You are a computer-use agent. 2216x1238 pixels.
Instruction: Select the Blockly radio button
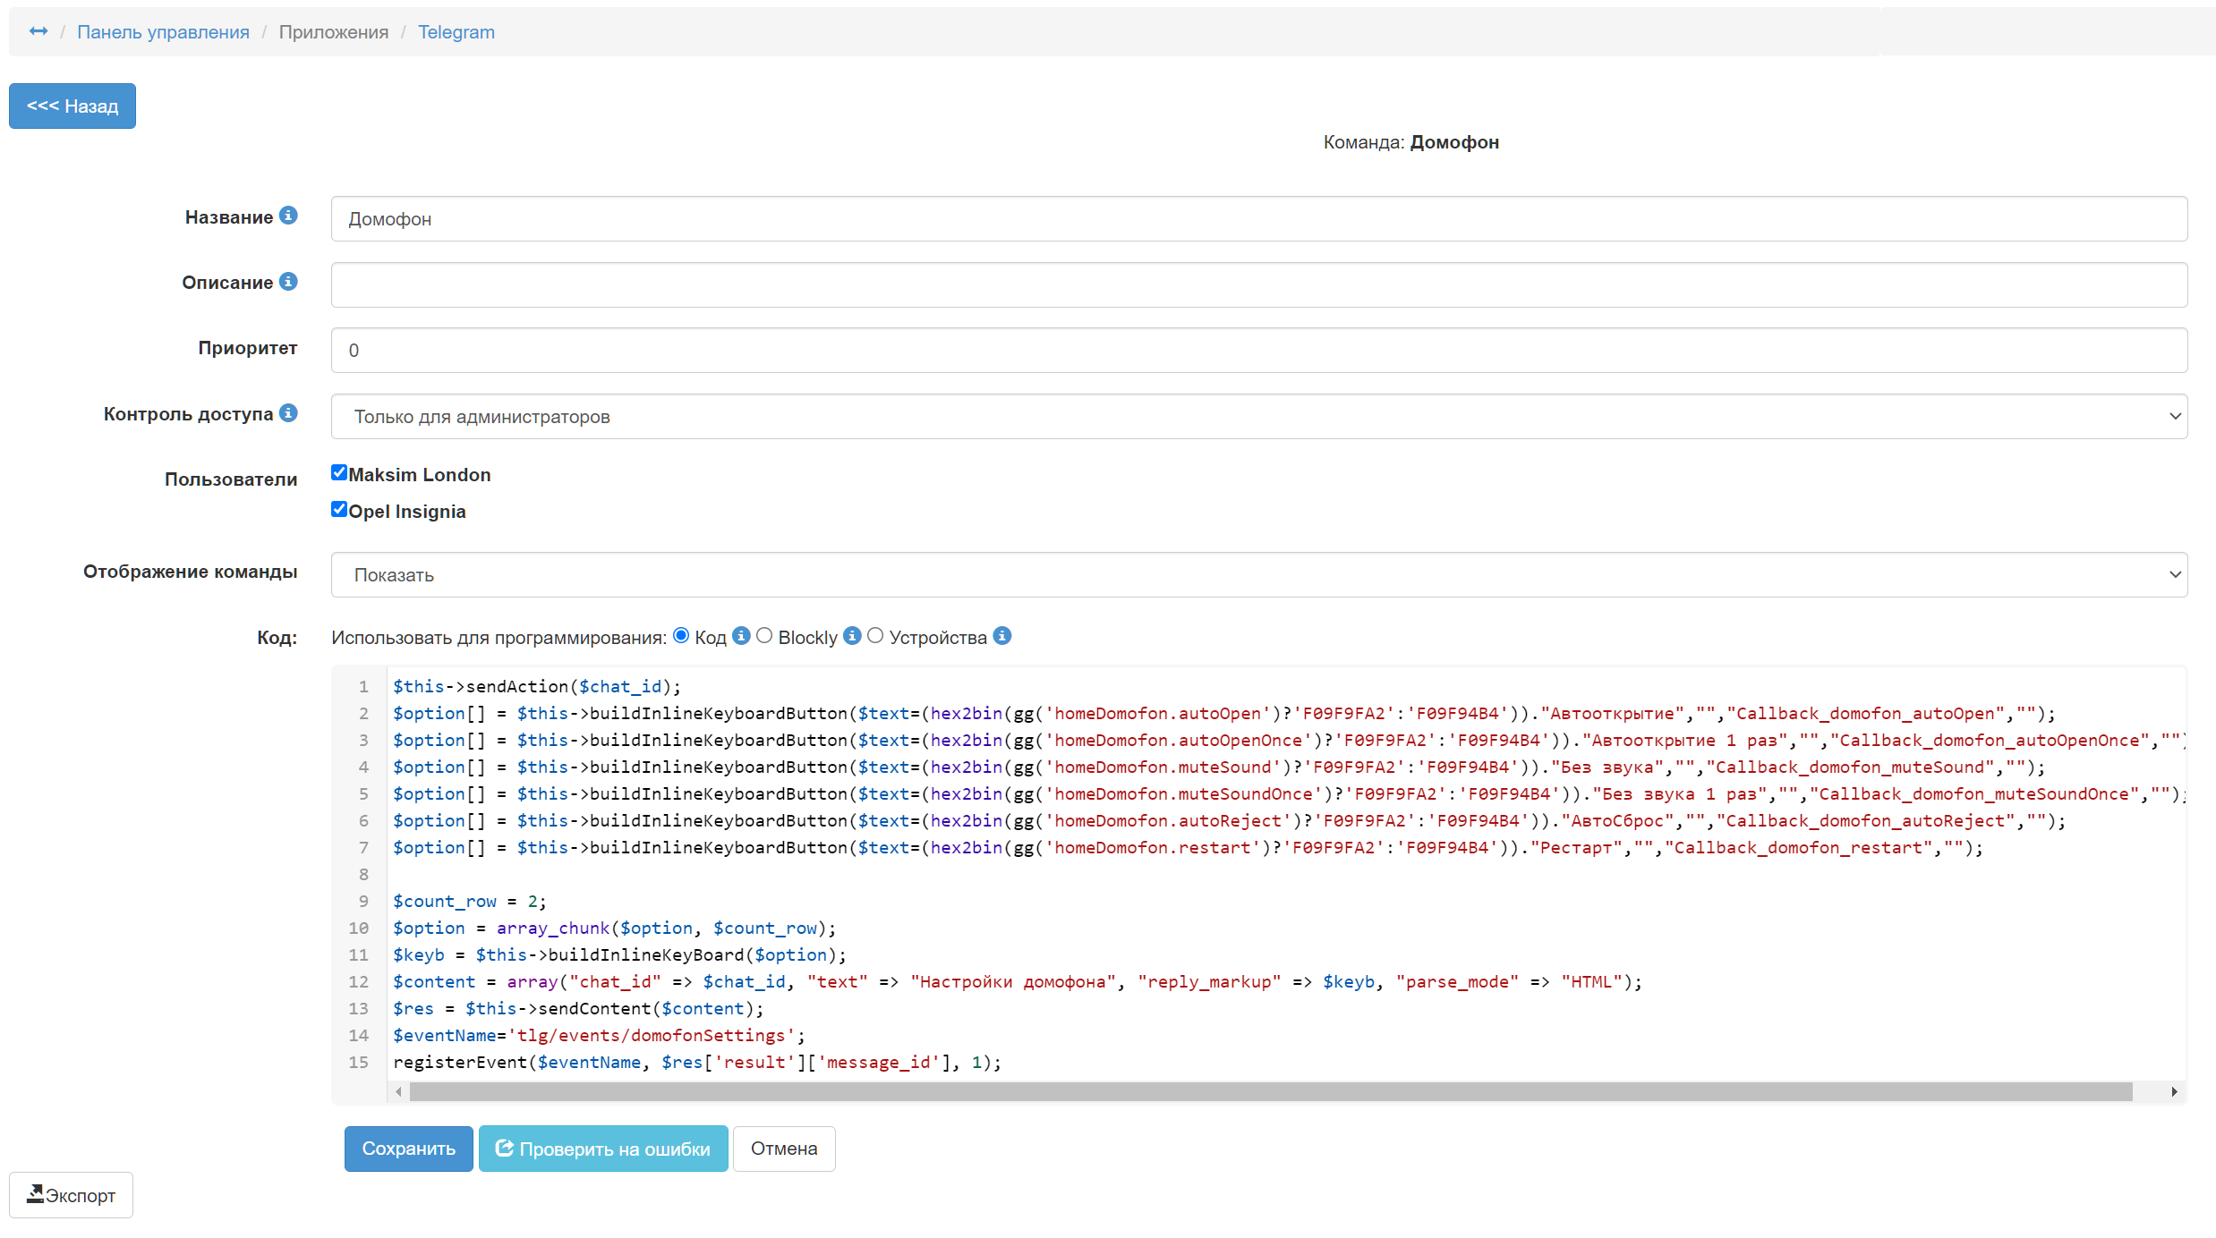[764, 635]
